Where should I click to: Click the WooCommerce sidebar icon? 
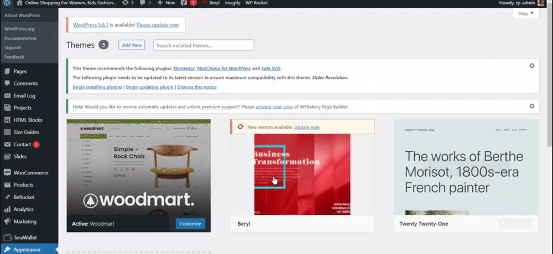(7, 173)
